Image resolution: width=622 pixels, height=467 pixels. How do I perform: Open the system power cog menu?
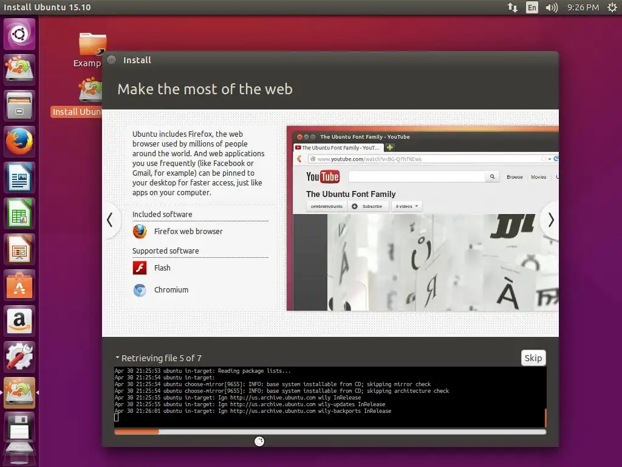tap(612, 7)
